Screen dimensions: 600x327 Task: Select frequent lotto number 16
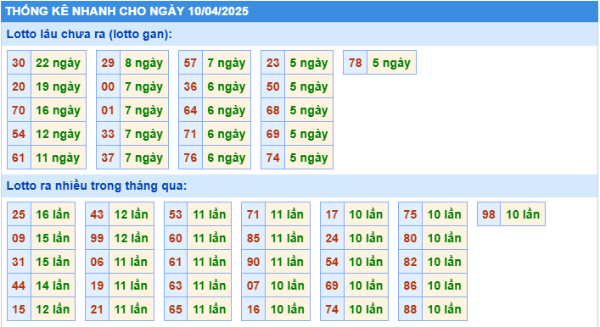coord(253,309)
